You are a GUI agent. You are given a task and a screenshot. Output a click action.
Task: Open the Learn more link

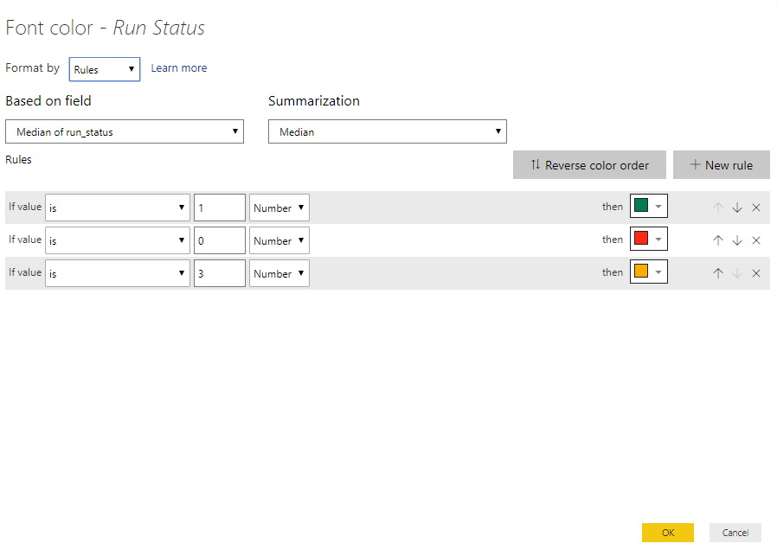[x=179, y=67]
